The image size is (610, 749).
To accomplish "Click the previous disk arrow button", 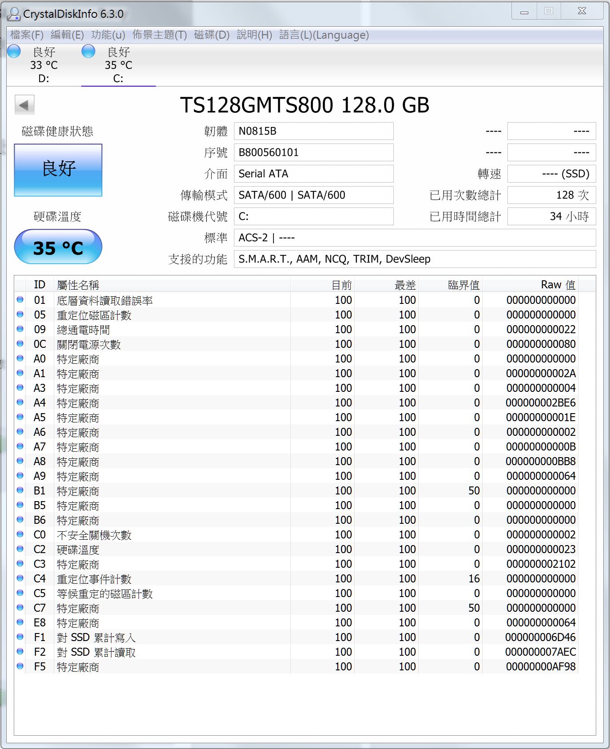I will click(x=24, y=105).
